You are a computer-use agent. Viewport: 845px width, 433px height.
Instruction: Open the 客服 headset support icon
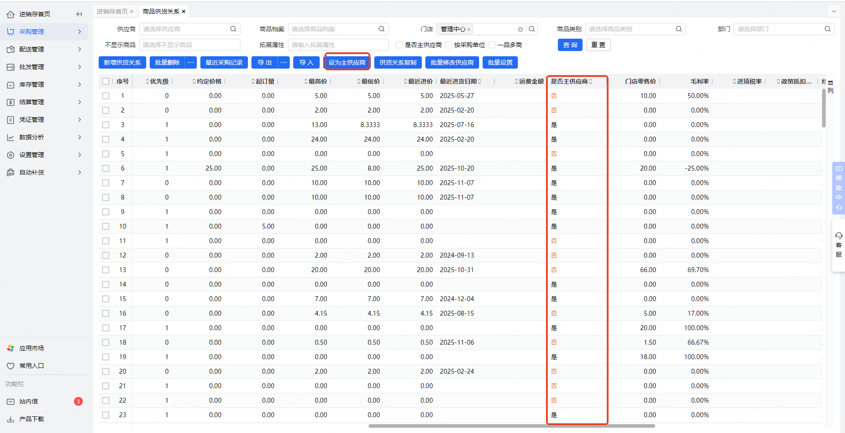coord(838,236)
